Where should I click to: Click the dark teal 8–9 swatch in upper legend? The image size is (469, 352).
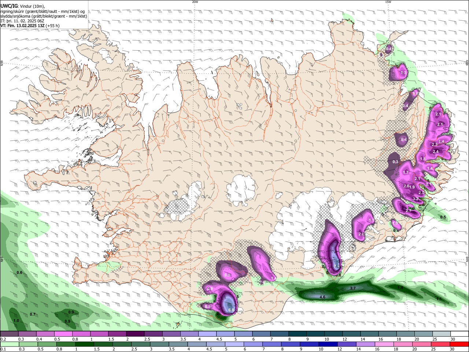(x=297, y=334)
